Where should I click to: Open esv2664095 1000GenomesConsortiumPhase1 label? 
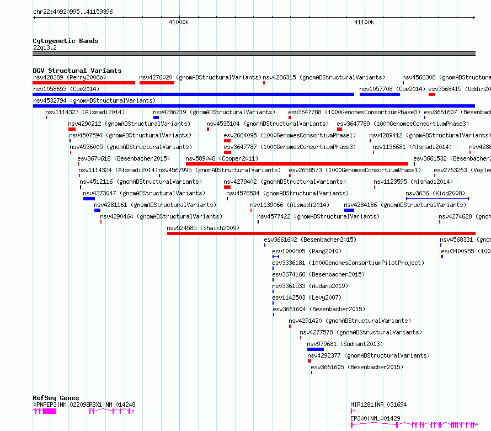pyautogui.click(x=290, y=135)
